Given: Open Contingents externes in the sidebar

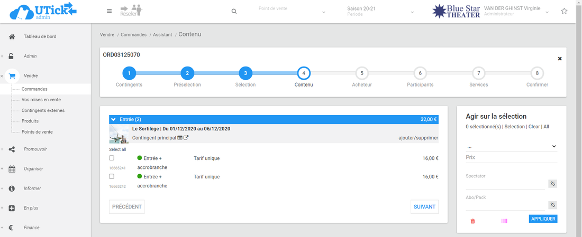Looking at the screenshot, I should click(x=43, y=110).
